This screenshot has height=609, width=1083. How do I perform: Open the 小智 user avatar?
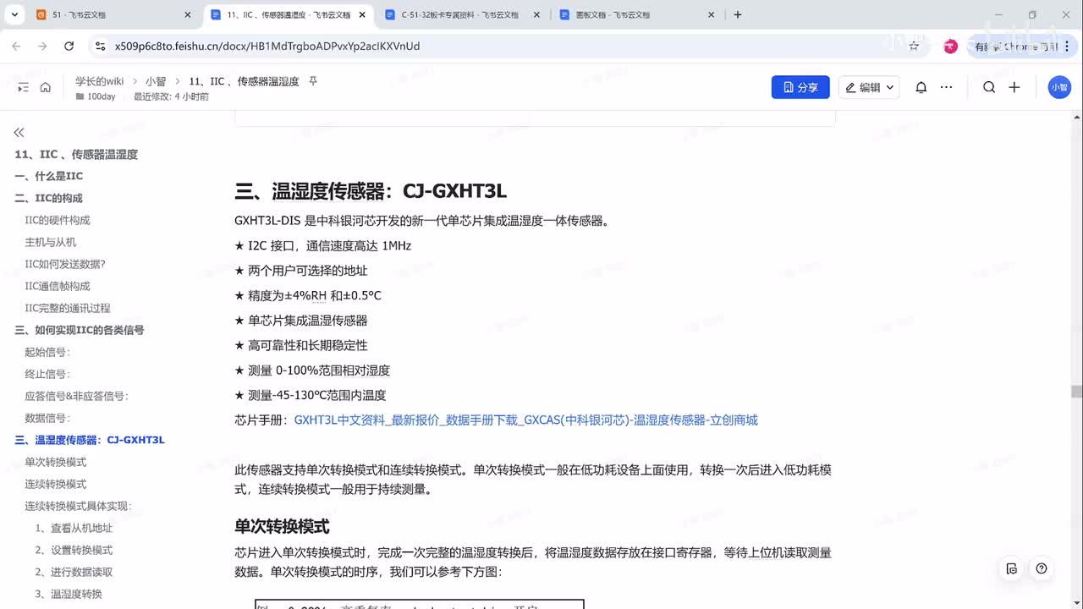[x=1059, y=87]
